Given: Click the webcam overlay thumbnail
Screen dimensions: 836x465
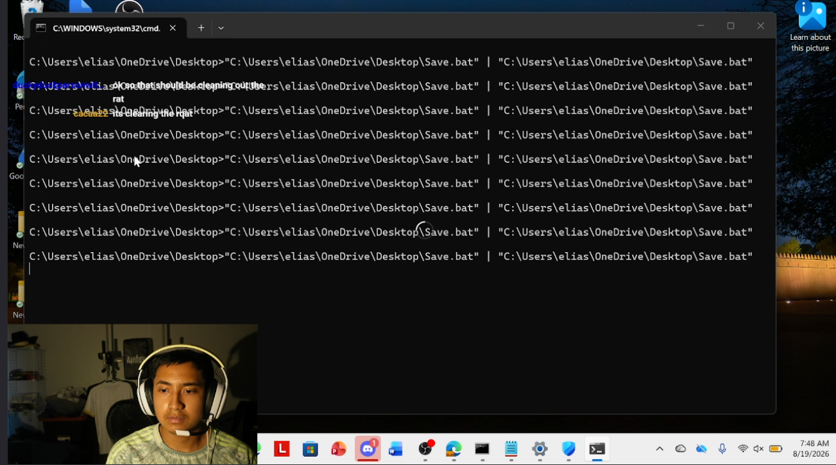Looking at the screenshot, I should click(x=133, y=394).
